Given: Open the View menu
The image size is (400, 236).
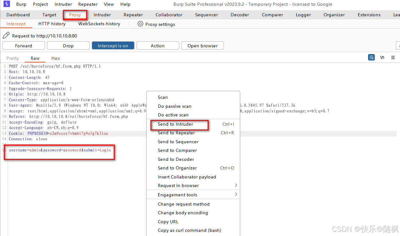Looking at the screenshot, I should 109,4.
